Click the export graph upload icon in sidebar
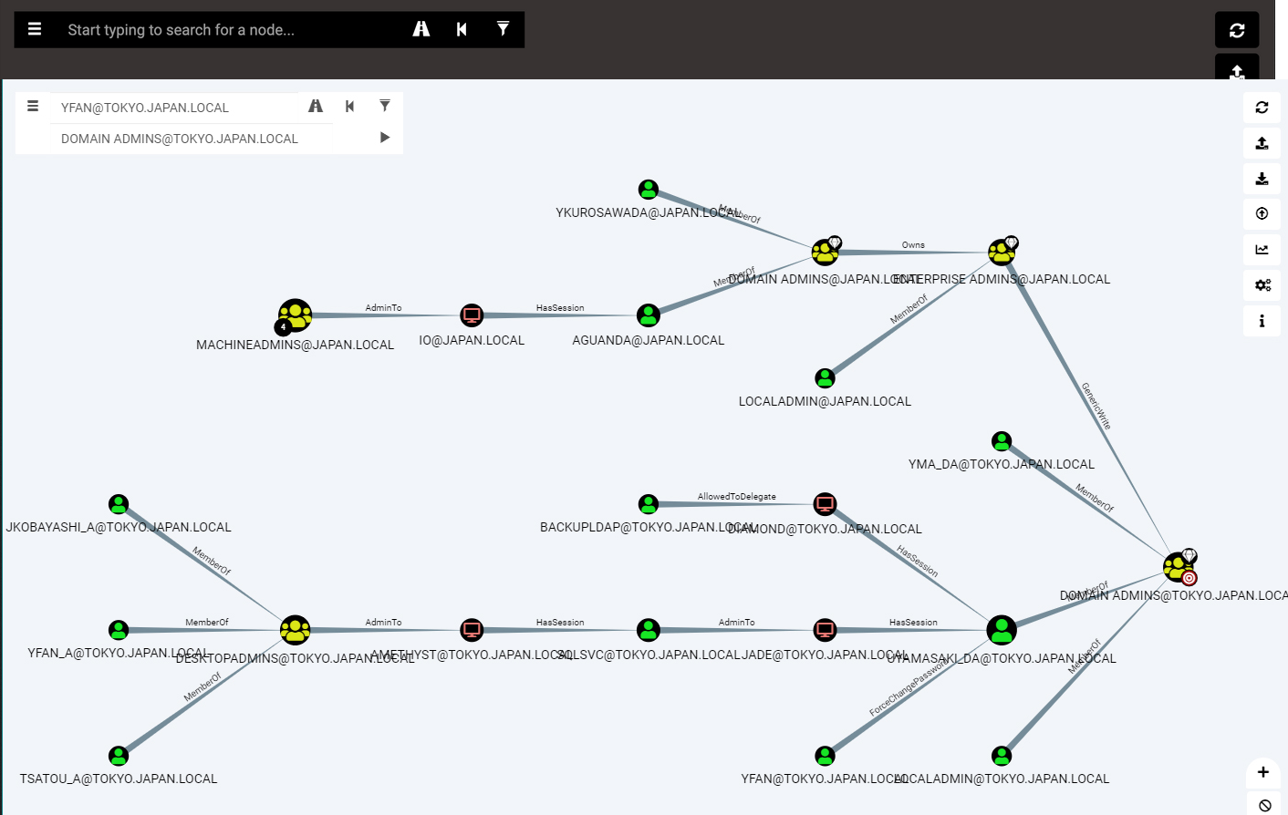The width and height of the screenshot is (1288, 815). pyautogui.click(x=1262, y=143)
